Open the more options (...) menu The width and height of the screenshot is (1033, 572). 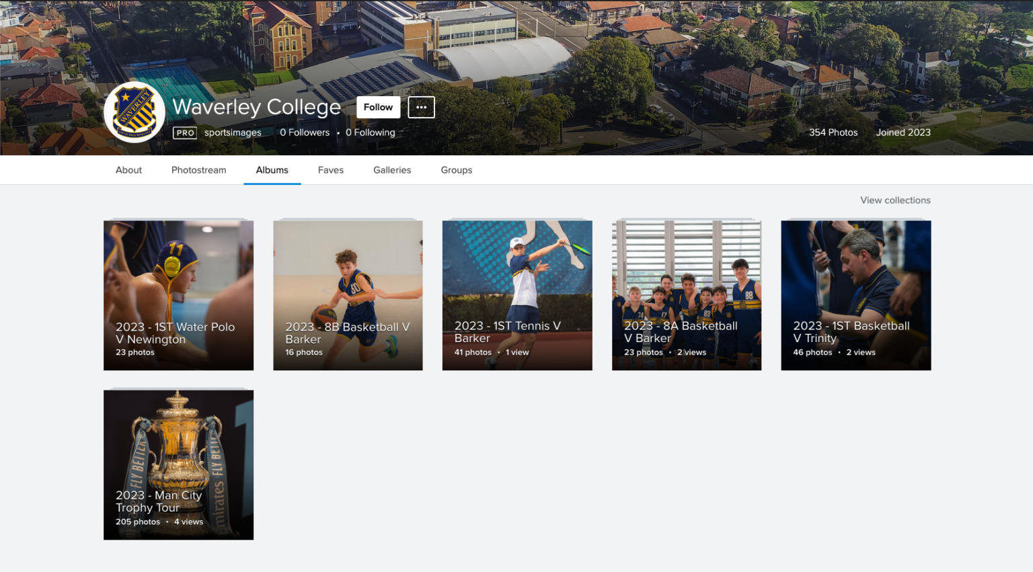coord(421,107)
